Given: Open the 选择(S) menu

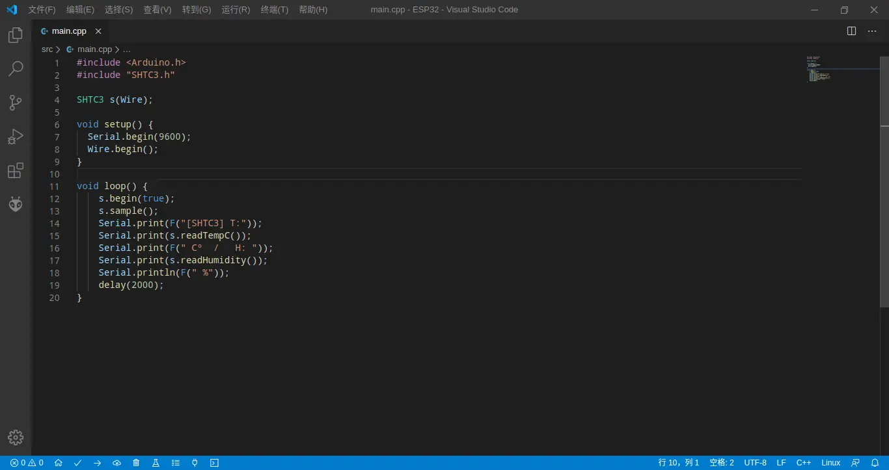Looking at the screenshot, I should click(x=118, y=10).
